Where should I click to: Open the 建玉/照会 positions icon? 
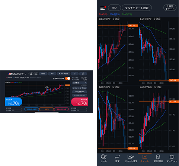pyautogui.click(x=158, y=158)
